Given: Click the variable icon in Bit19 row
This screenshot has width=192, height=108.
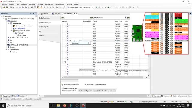Looking at the screenshot, I should pyautogui.click(x=67, y=40).
